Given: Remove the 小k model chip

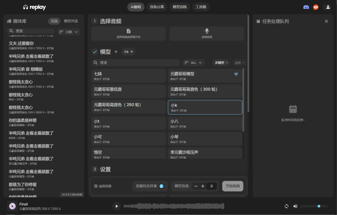Looking at the screenshot, I should coord(132,52).
